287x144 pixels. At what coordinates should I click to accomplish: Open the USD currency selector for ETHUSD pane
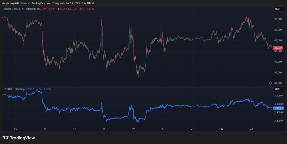tap(277, 89)
